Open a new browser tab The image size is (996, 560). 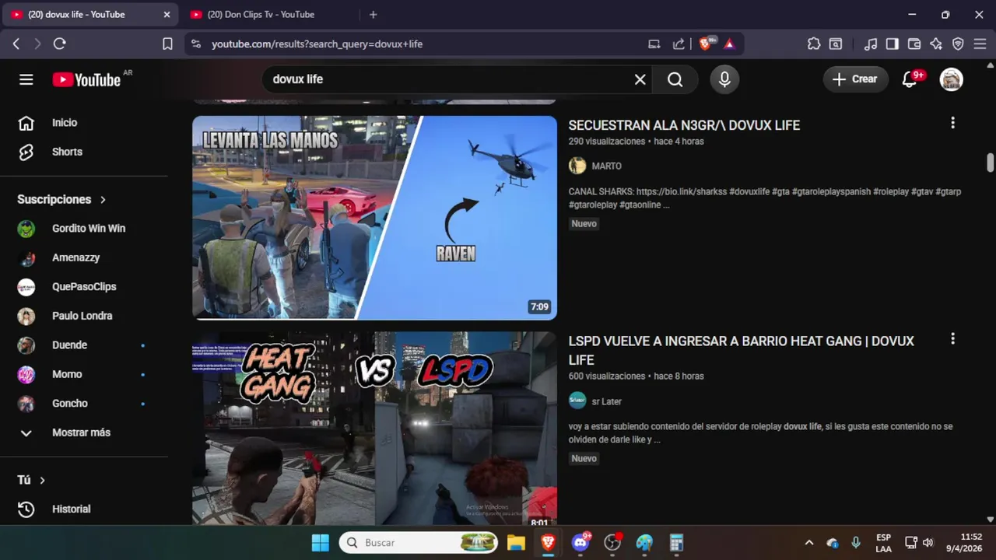coord(373,15)
